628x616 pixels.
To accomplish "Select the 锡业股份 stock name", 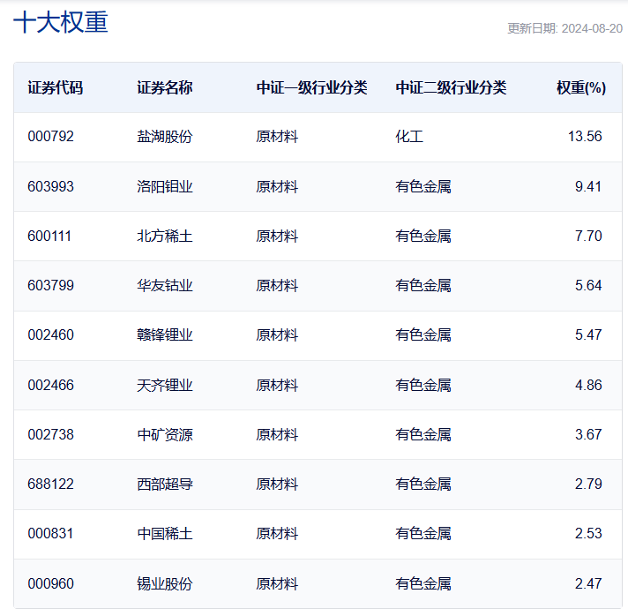I will pos(165,583).
